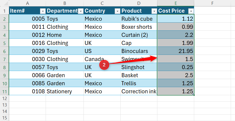This screenshot has height=121, width=235.
Task: Select cell with item number 0030
Action: point(27,59)
